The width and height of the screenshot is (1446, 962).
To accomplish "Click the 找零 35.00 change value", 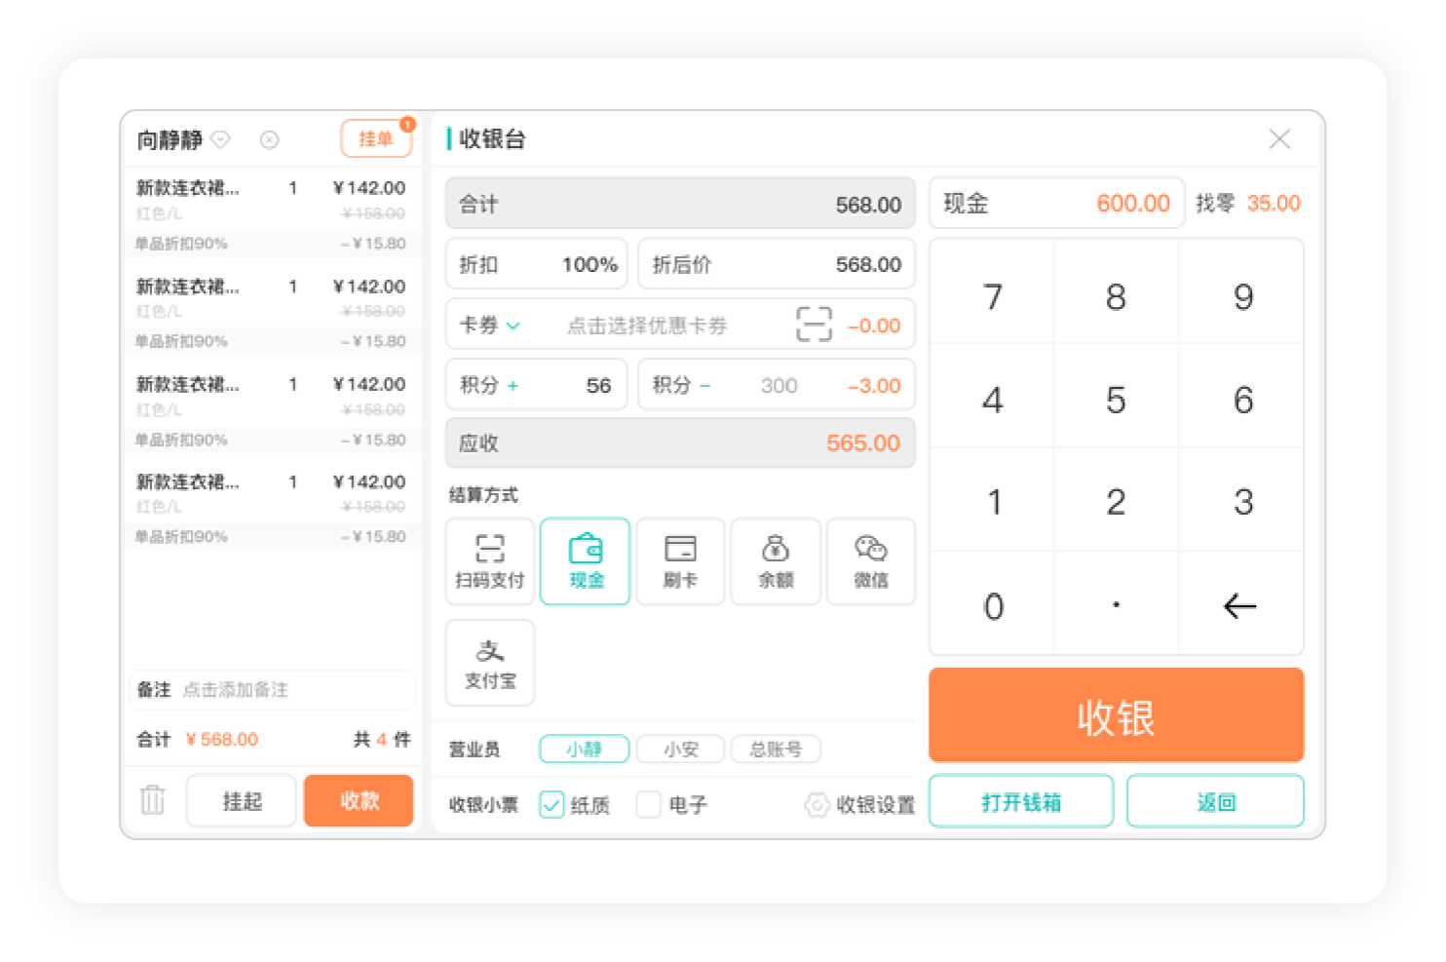I will click(1274, 203).
